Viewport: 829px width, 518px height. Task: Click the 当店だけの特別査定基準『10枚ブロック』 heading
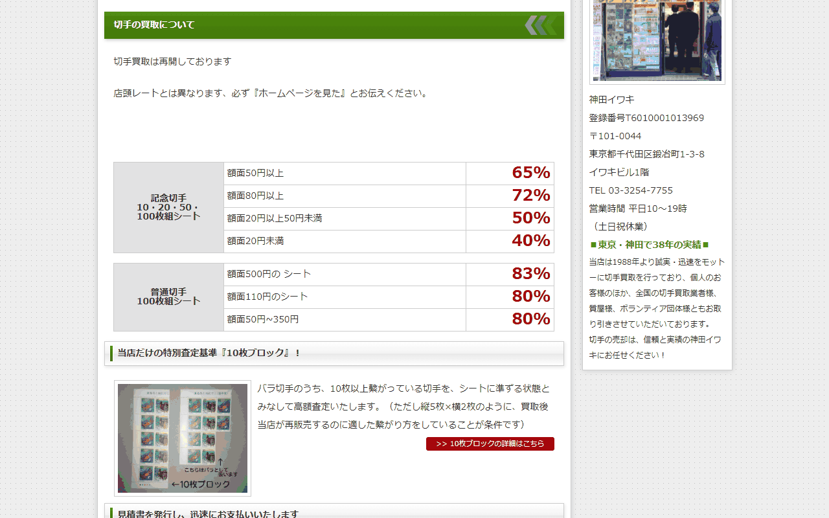tap(334, 354)
